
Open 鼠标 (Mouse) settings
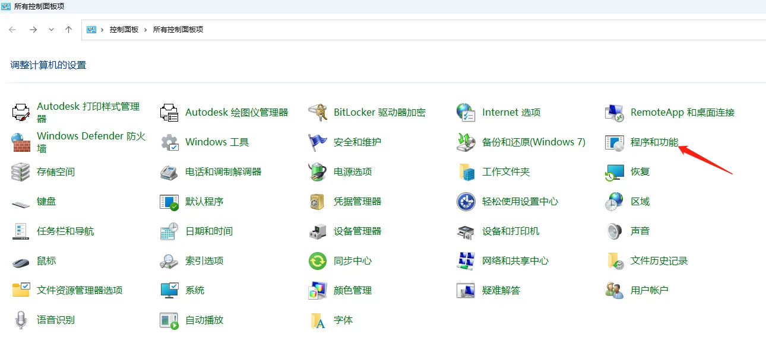pyautogui.click(x=46, y=260)
